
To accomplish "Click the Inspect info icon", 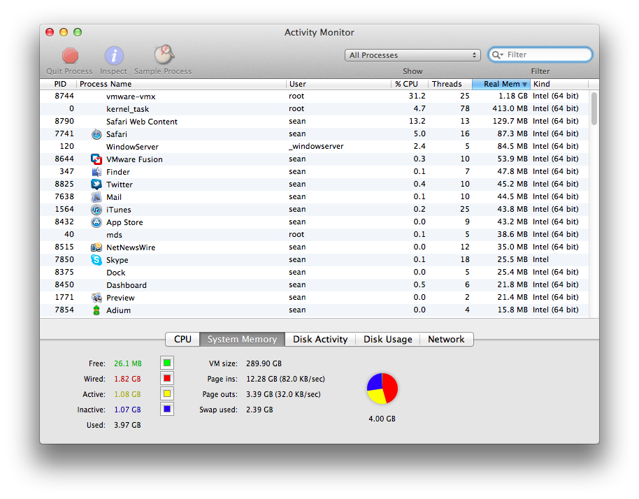I will (x=114, y=56).
